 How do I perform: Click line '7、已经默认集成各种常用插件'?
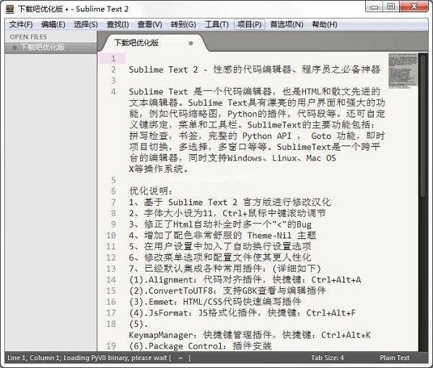(x=224, y=269)
